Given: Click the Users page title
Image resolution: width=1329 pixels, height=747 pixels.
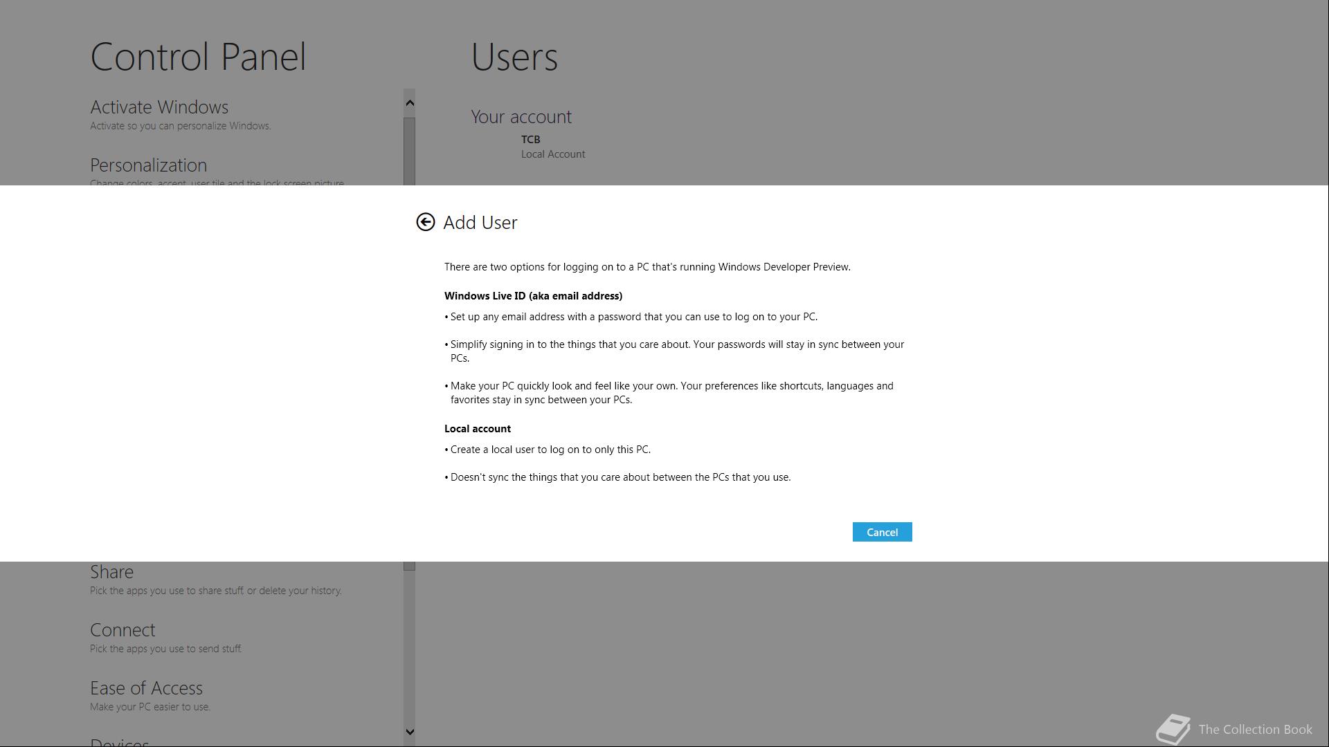Looking at the screenshot, I should coord(514,57).
